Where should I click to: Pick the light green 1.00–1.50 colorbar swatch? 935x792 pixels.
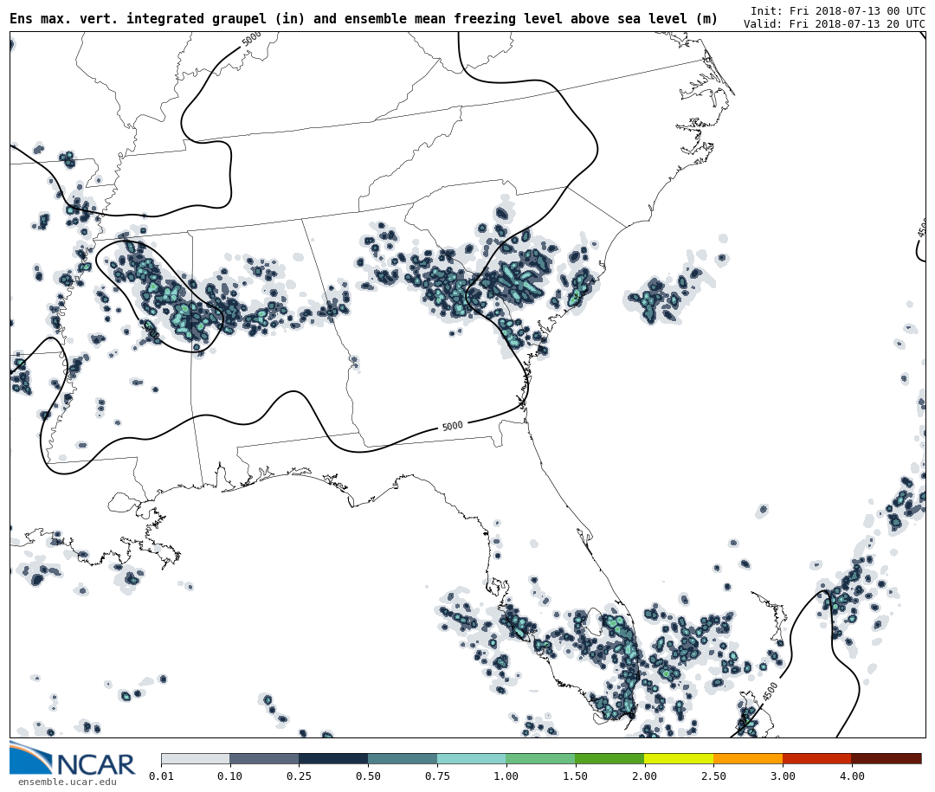[540, 758]
